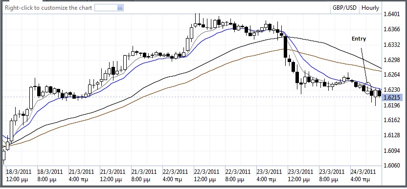The height and width of the screenshot is (189, 407).
Task: Click the empty box beside the customize hint
Action: (109, 8)
